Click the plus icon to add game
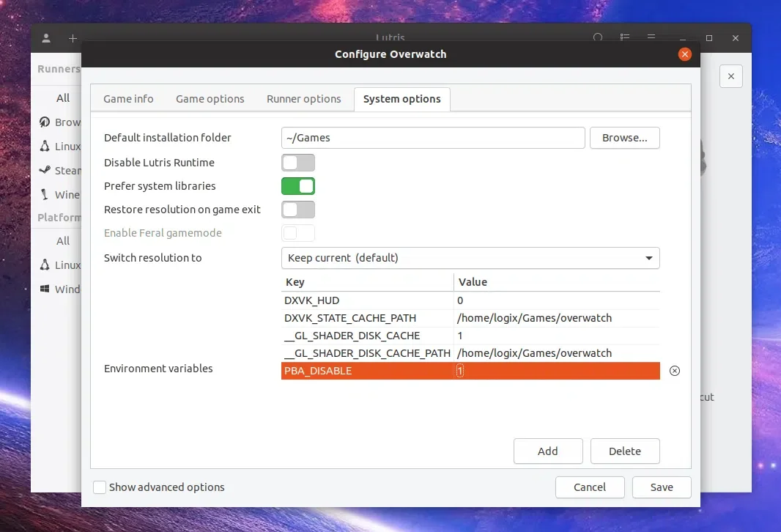 pyautogui.click(x=73, y=38)
